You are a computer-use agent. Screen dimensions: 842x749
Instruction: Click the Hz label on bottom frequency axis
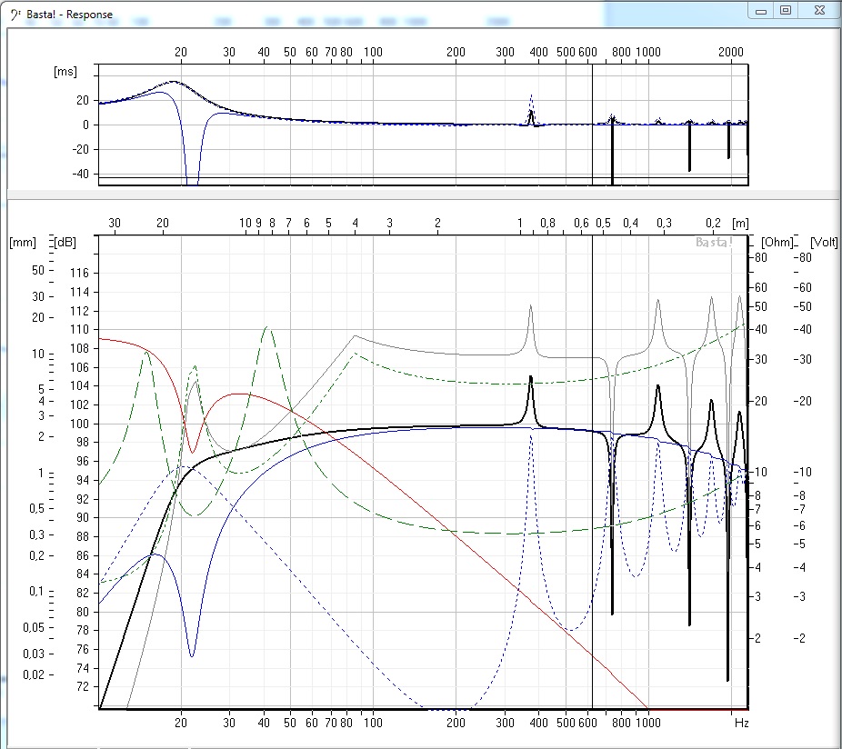click(x=742, y=723)
